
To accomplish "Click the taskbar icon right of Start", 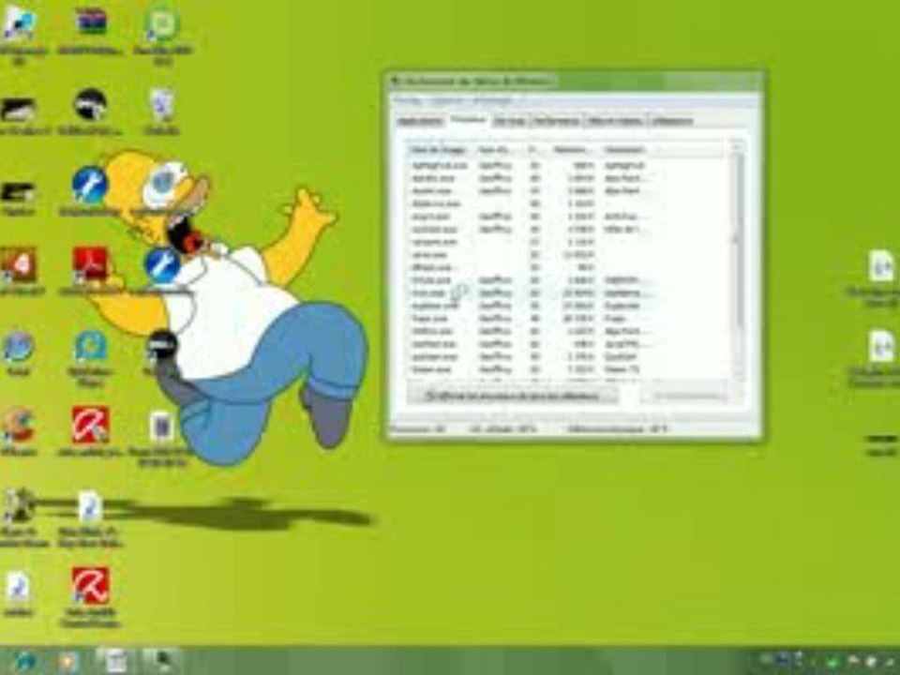I will tap(69, 662).
